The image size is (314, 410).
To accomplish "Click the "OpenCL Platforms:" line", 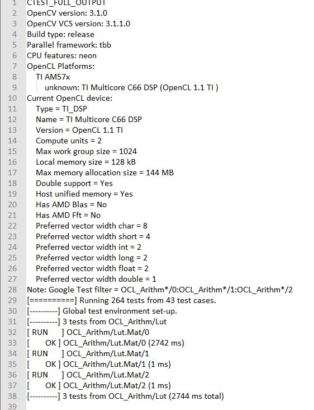I will click(60, 66).
